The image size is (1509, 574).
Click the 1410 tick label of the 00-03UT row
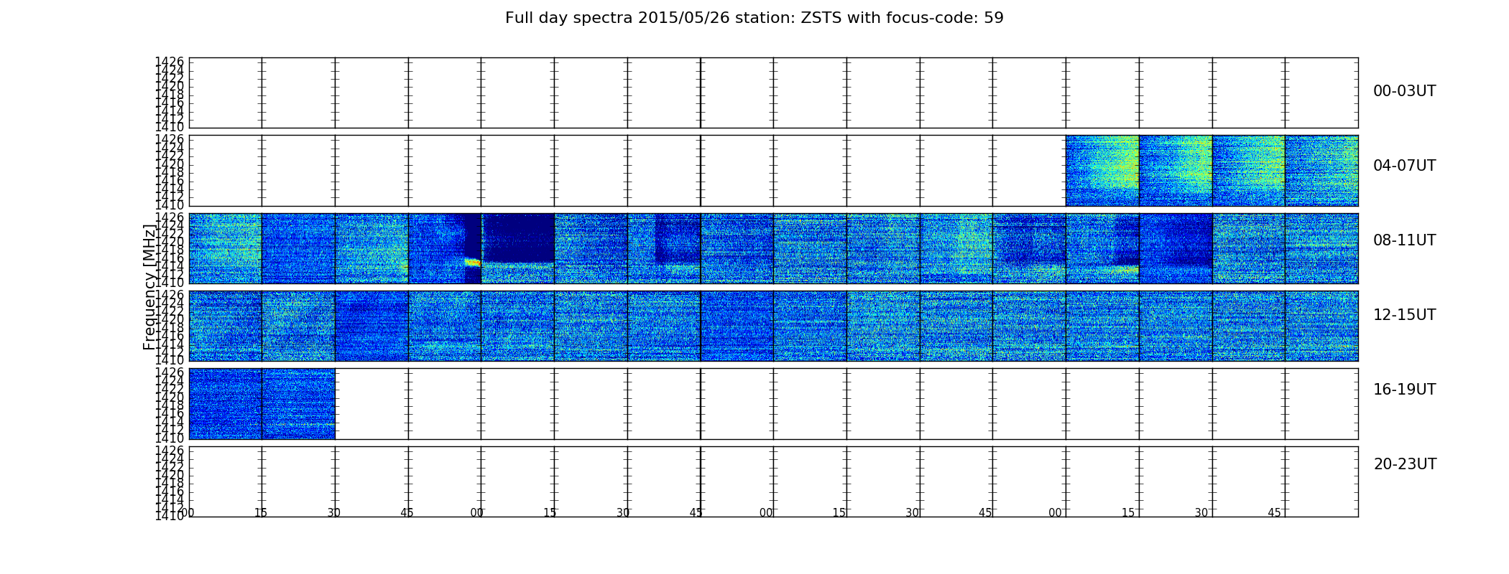(170, 127)
